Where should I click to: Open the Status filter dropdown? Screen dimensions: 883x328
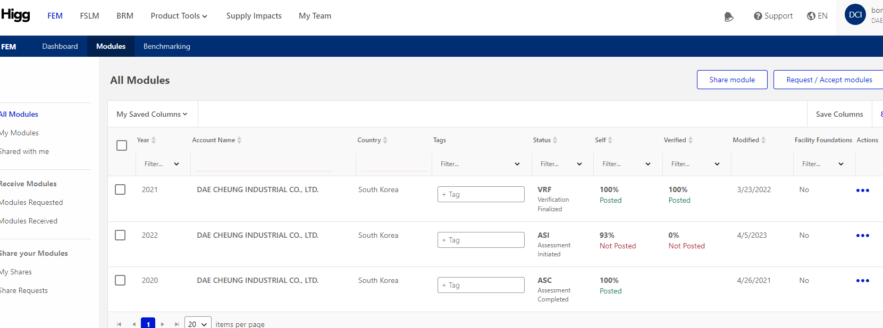pos(561,164)
